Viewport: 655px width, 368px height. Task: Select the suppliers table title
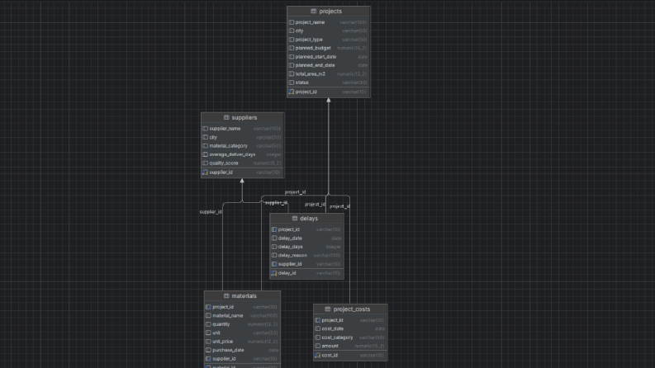244,118
